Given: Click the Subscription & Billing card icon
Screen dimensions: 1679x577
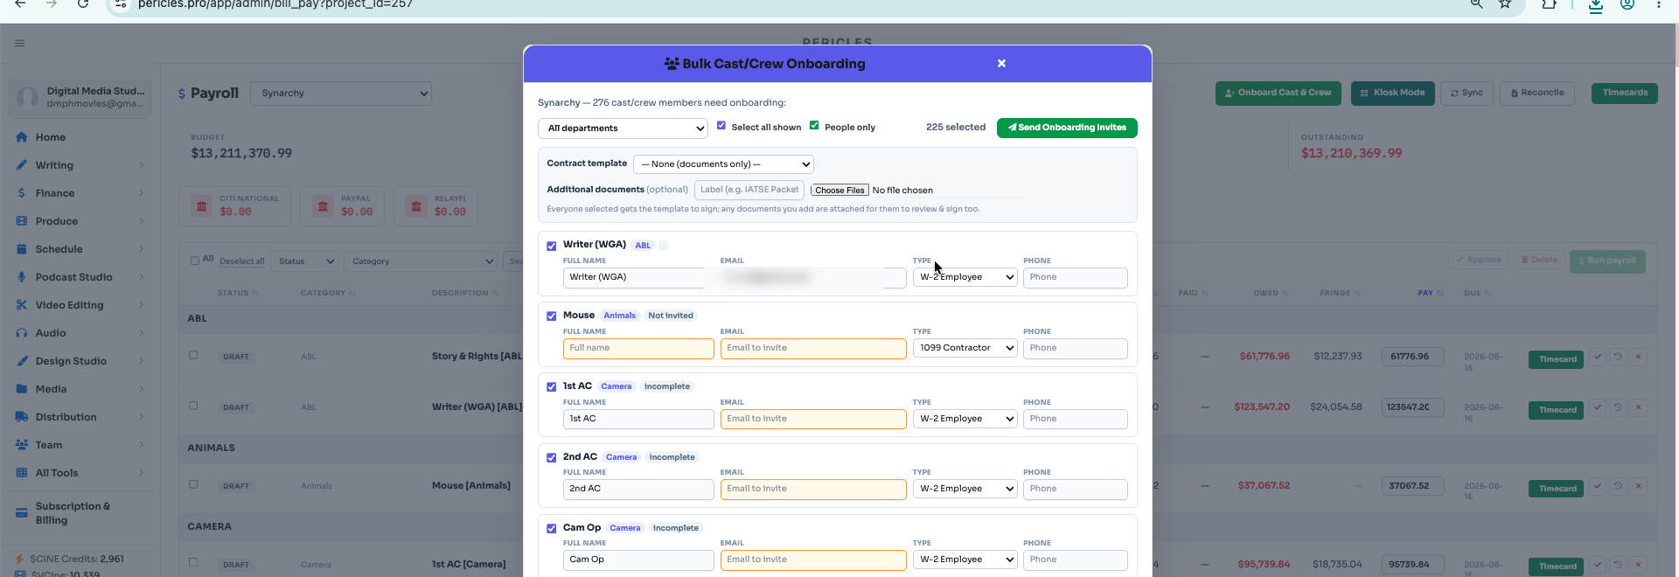Looking at the screenshot, I should point(21,513).
